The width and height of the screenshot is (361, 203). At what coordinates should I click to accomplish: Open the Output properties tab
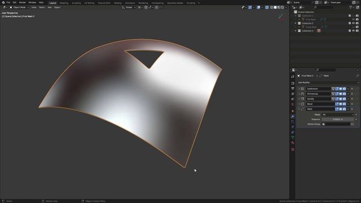[293, 89]
